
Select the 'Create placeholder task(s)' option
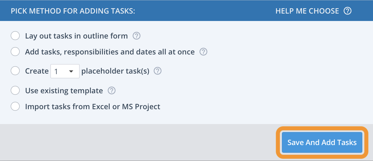[x=15, y=71]
